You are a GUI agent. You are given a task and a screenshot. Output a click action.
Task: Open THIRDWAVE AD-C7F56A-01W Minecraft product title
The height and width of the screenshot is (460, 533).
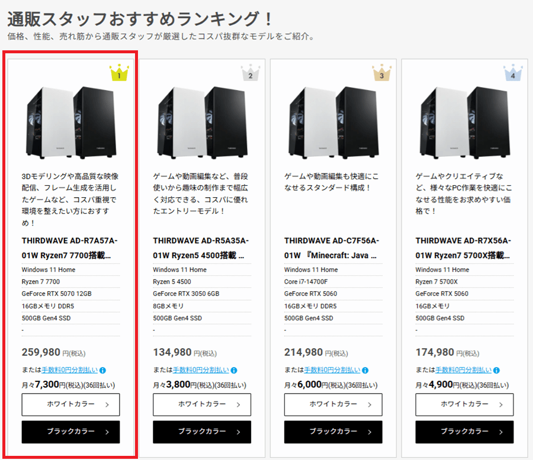[x=332, y=248]
